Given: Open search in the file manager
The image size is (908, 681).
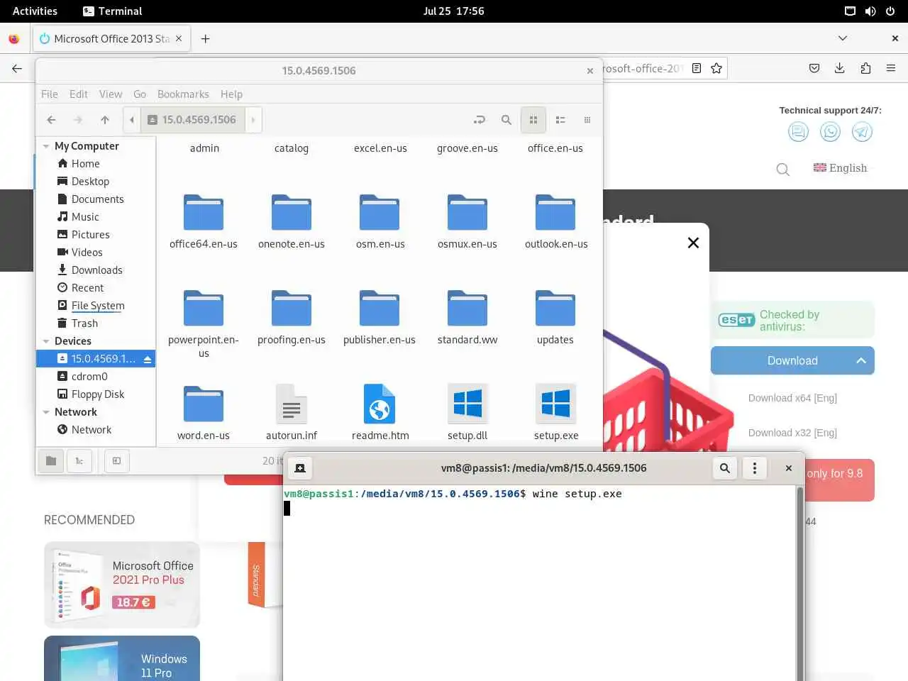Looking at the screenshot, I should pyautogui.click(x=506, y=120).
